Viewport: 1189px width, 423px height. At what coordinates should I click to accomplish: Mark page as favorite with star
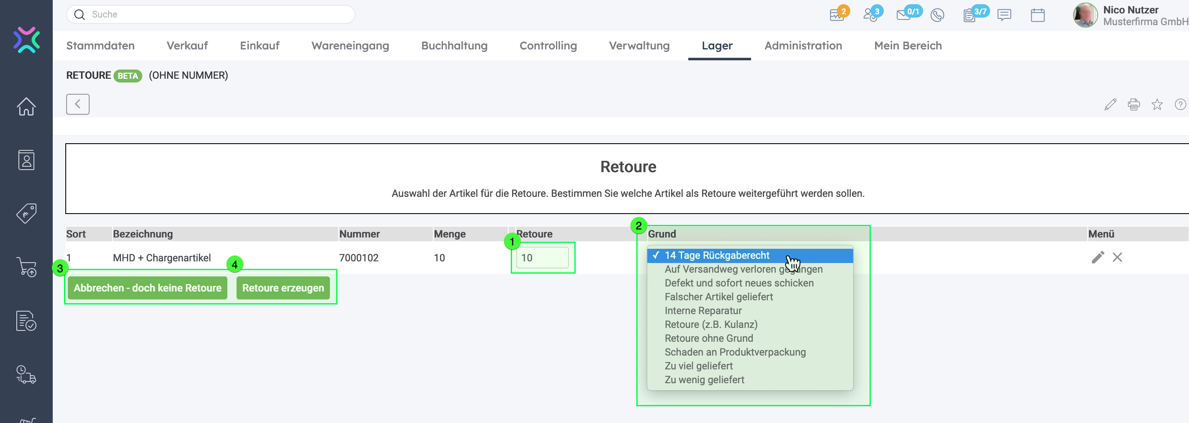(1157, 105)
